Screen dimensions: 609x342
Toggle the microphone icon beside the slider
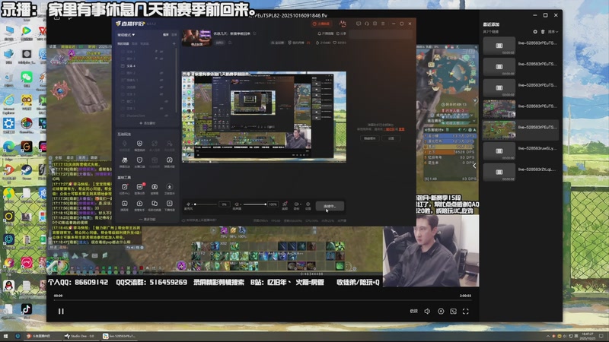click(x=188, y=204)
